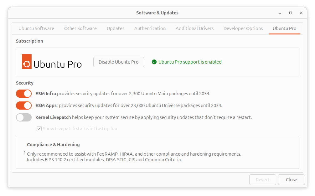Click the Kernel Livepatch description text
Viewport: 315px width, 196px height.
[144, 117]
